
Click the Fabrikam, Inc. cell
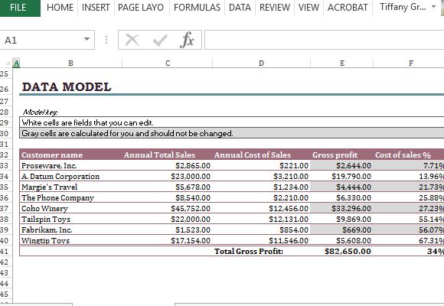click(x=70, y=229)
